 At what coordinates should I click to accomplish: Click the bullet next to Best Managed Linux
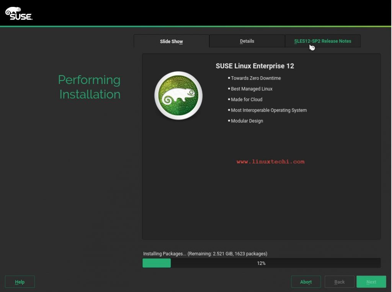[x=229, y=89]
